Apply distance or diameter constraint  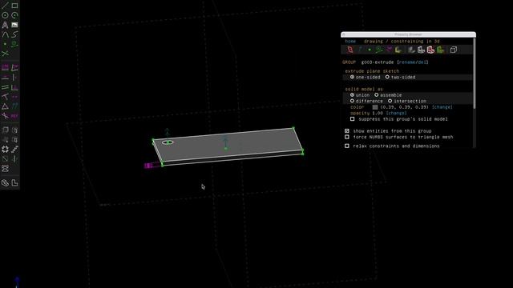click(x=5, y=67)
